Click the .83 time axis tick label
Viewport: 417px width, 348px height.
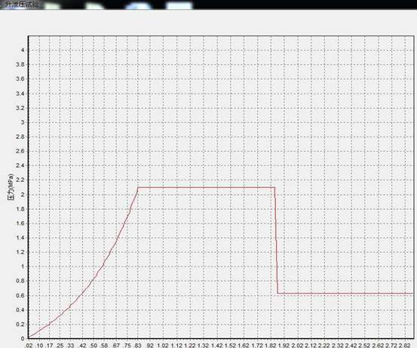(x=138, y=345)
